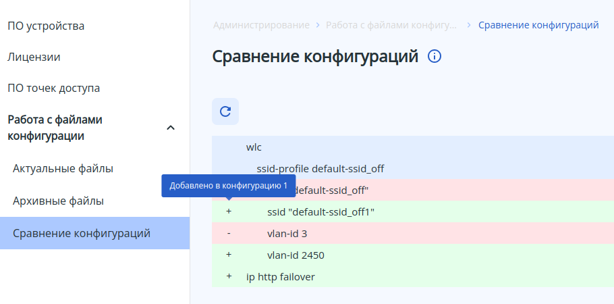Click the plus marker on the default-ssid_off1 line
This screenshot has height=304, width=614.
coord(229,211)
